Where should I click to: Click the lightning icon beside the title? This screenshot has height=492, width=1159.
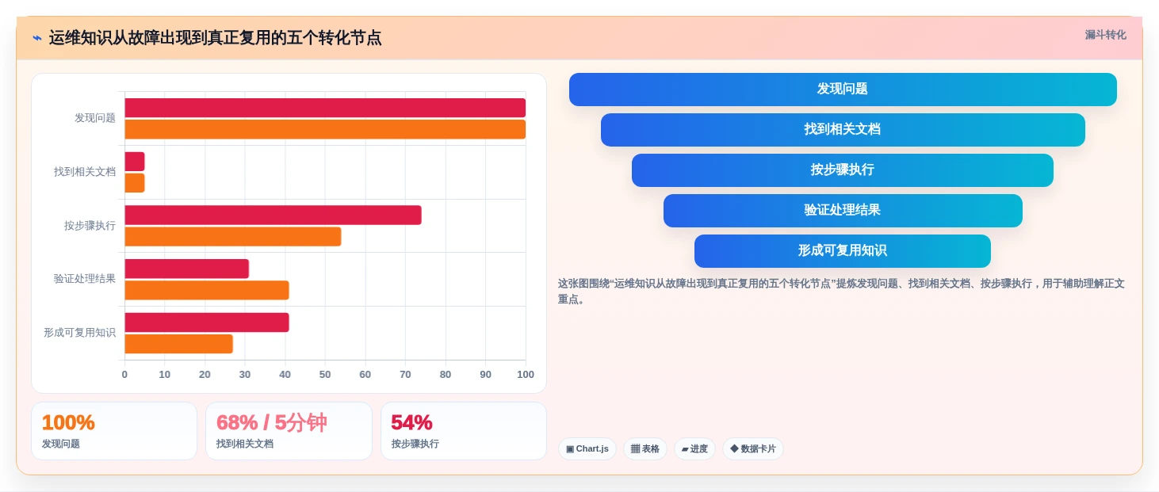click(x=37, y=38)
